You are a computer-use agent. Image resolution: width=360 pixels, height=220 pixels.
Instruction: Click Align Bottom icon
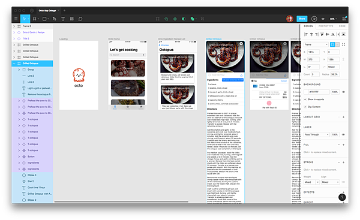[332, 34]
